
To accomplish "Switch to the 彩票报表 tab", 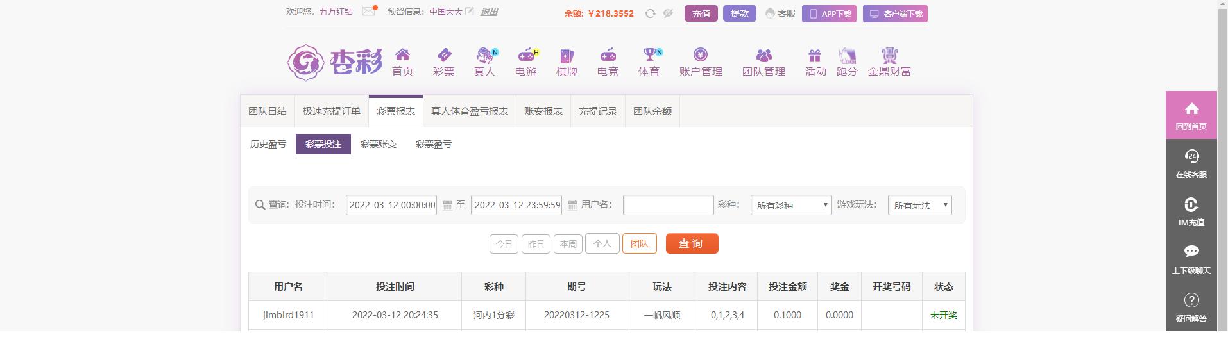I will 396,111.
